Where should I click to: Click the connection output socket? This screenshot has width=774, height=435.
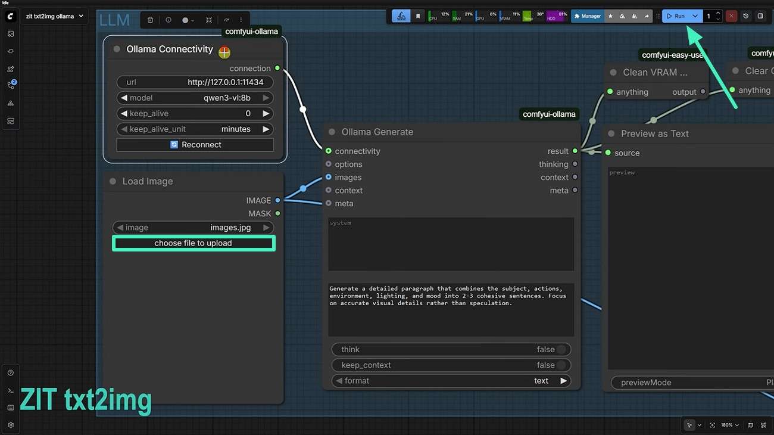277,69
